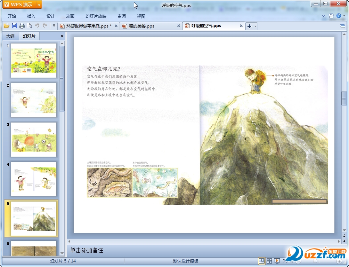Collapse the ribbon with the chevron
The width and height of the screenshot is (349, 267).
324,16
